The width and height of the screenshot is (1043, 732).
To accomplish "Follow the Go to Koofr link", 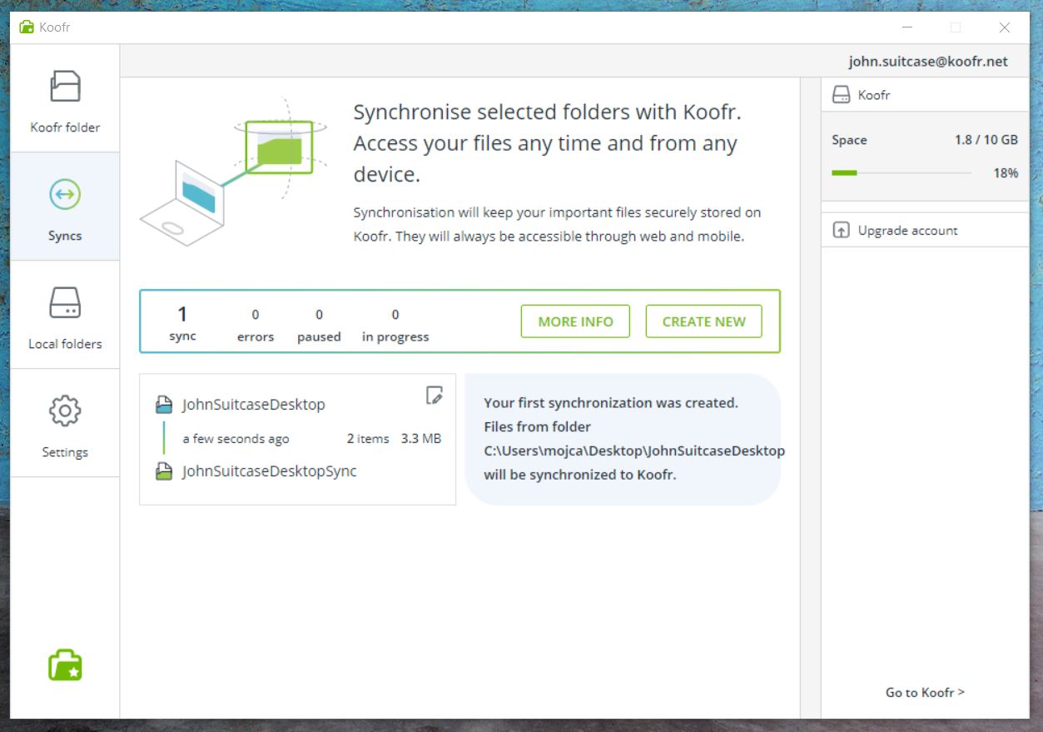I will (x=925, y=692).
